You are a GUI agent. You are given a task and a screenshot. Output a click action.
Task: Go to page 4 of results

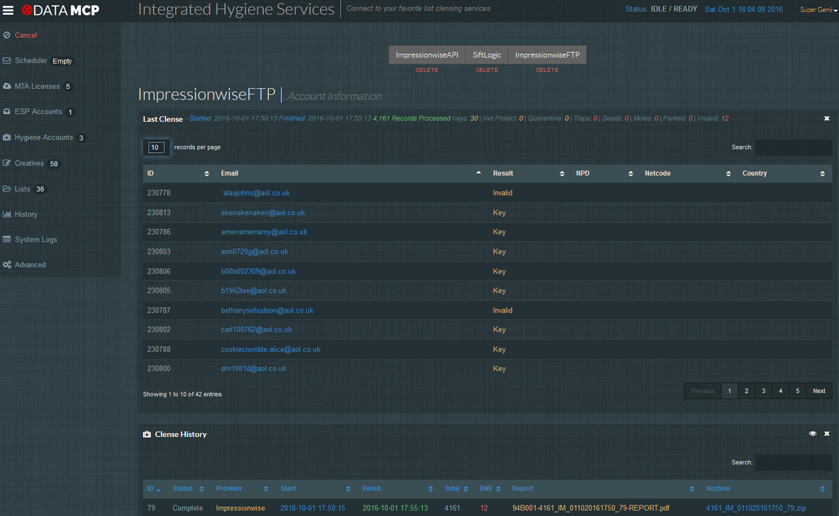781,391
